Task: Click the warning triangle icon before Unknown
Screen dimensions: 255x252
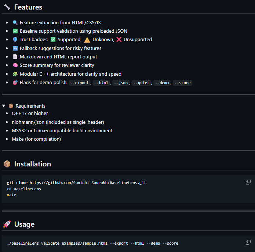Action: tap(87, 40)
